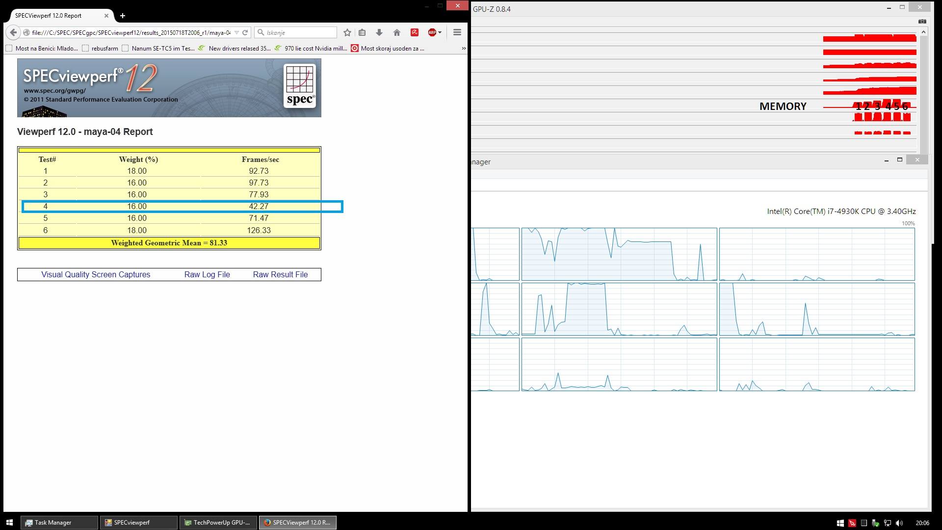Switch to TechPowerUp GPU-Z in the taskbar
This screenshot has height=530, width=942.
218,523
